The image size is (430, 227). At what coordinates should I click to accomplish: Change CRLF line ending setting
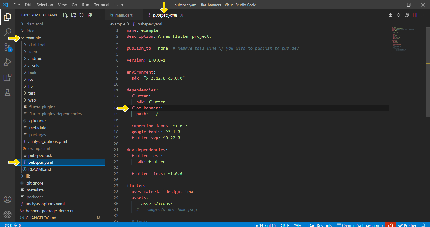pos(285,225)
